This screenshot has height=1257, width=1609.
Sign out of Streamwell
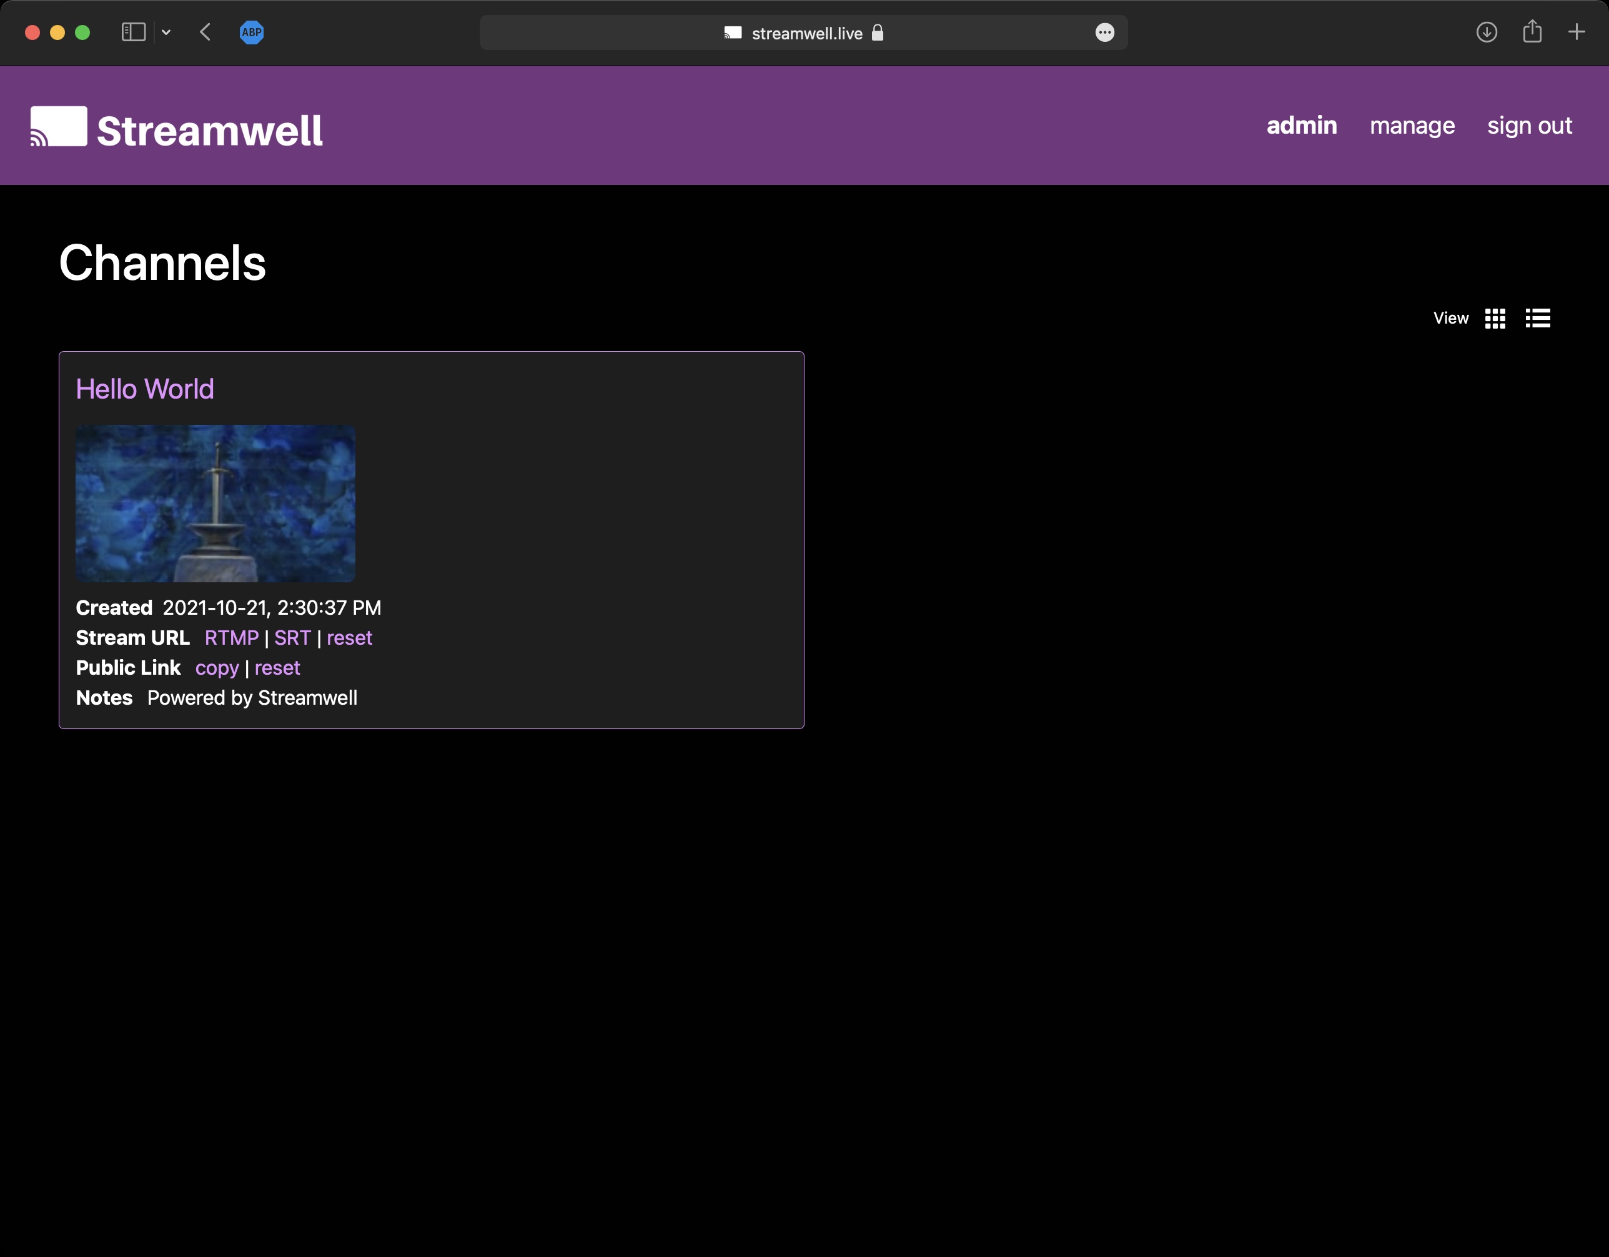pyautogui.click(x=1530, y=126)
